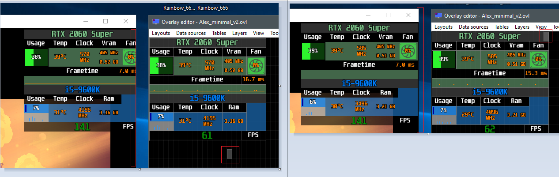Screen dimensions: 559x177
Task: Open Layouts menu in left Overlay editor
Action: click(x=161, y=33)
